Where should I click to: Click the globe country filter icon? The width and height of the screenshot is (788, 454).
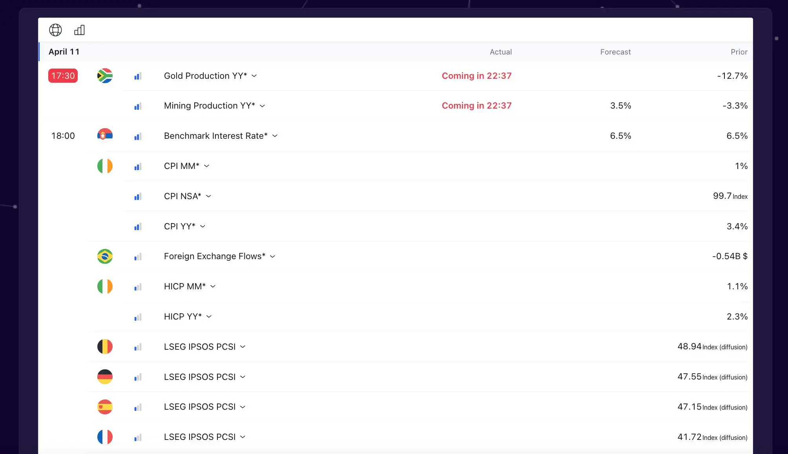point(55,30)
